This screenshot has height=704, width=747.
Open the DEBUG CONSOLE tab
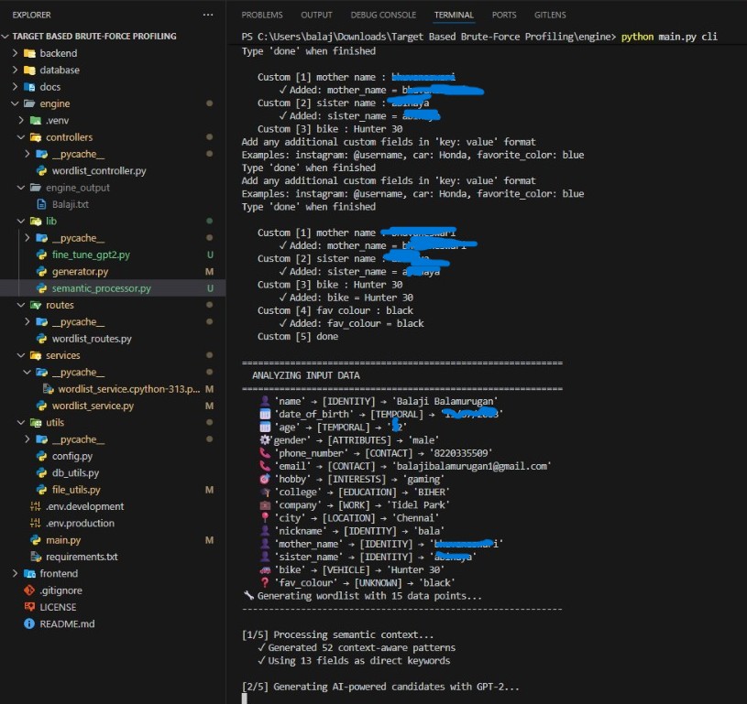[x=383, y=15]
